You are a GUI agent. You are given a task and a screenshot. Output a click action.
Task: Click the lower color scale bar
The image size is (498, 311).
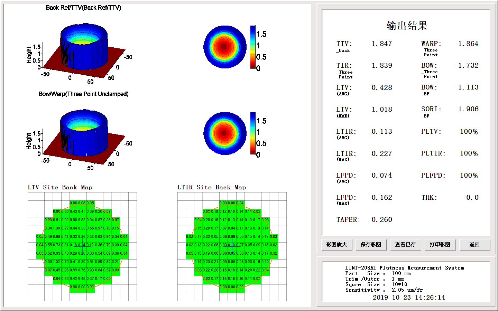[253, 133]
